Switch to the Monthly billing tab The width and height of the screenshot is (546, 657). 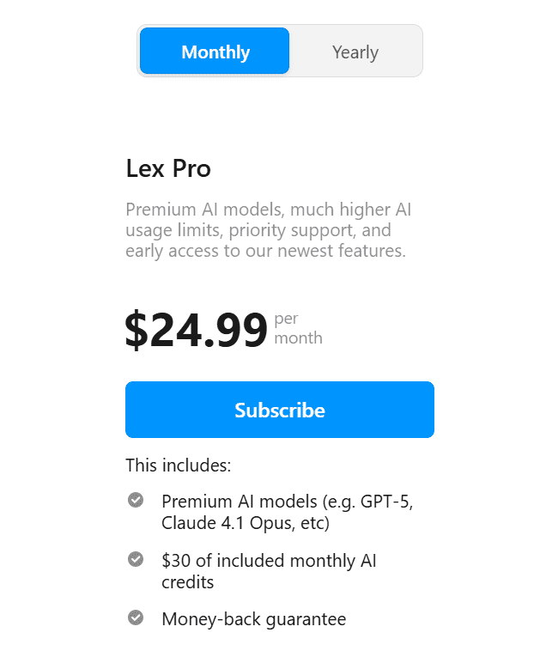[215, 52]
